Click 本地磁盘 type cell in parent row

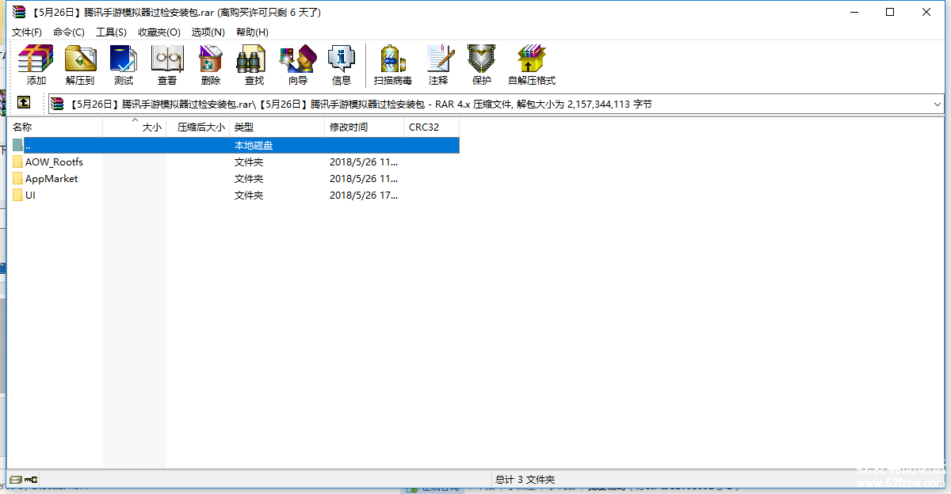(254, 146)
